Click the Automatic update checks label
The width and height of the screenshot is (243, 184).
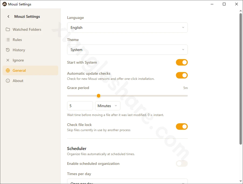click(89, 73)
